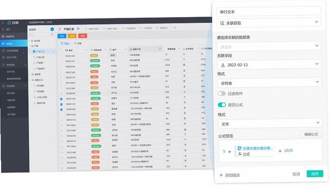Click the blue plus button in 数据库 panel
Image resolution: width=330 pixels, height=188 pixels.
pyautogui.click(x=52, y=29)
